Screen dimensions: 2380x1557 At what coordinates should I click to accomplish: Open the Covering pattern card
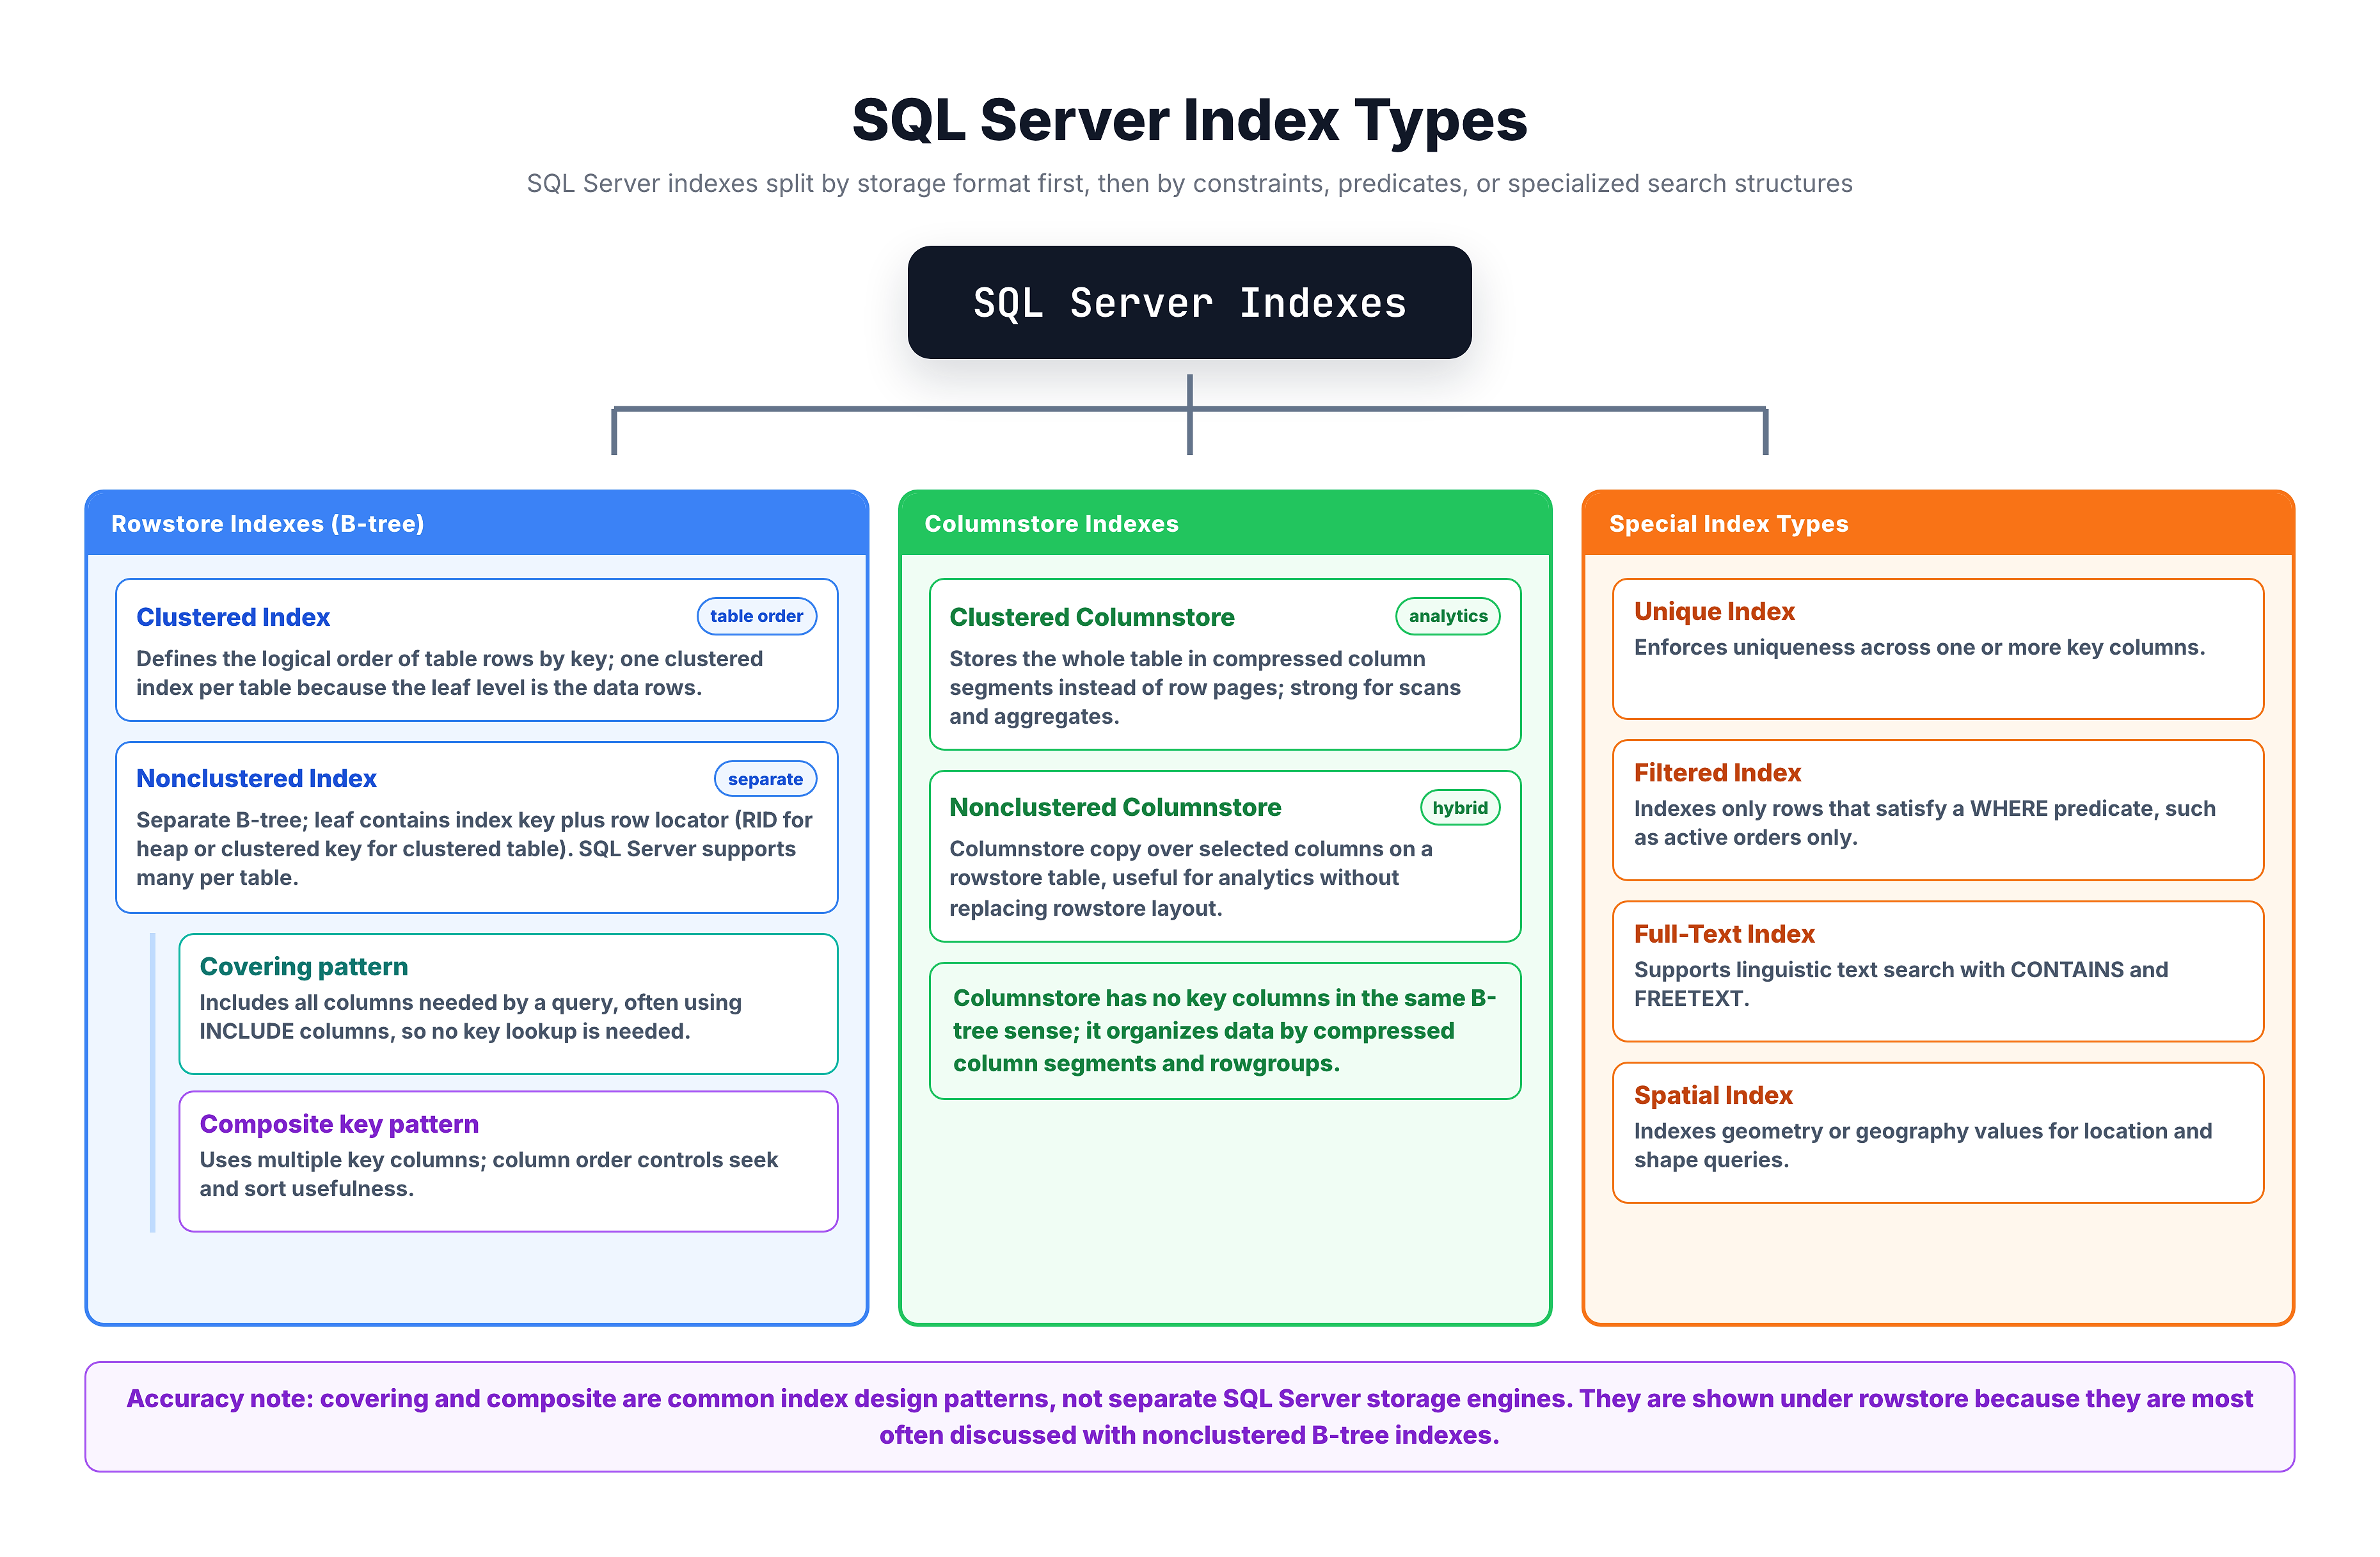[x=508, y=1003]
